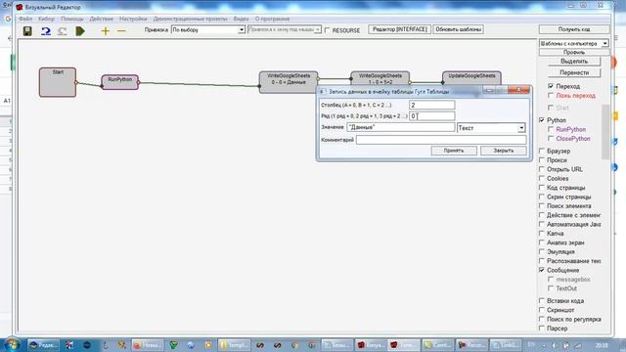The image size is (626, 352).
Task: Open the Действие menu
Action: pos(102,19)
